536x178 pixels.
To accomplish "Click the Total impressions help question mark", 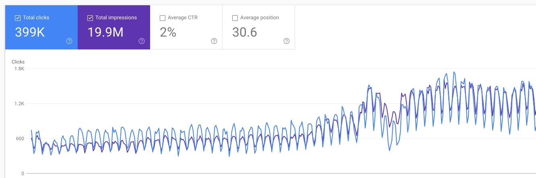I will point(142,41).
